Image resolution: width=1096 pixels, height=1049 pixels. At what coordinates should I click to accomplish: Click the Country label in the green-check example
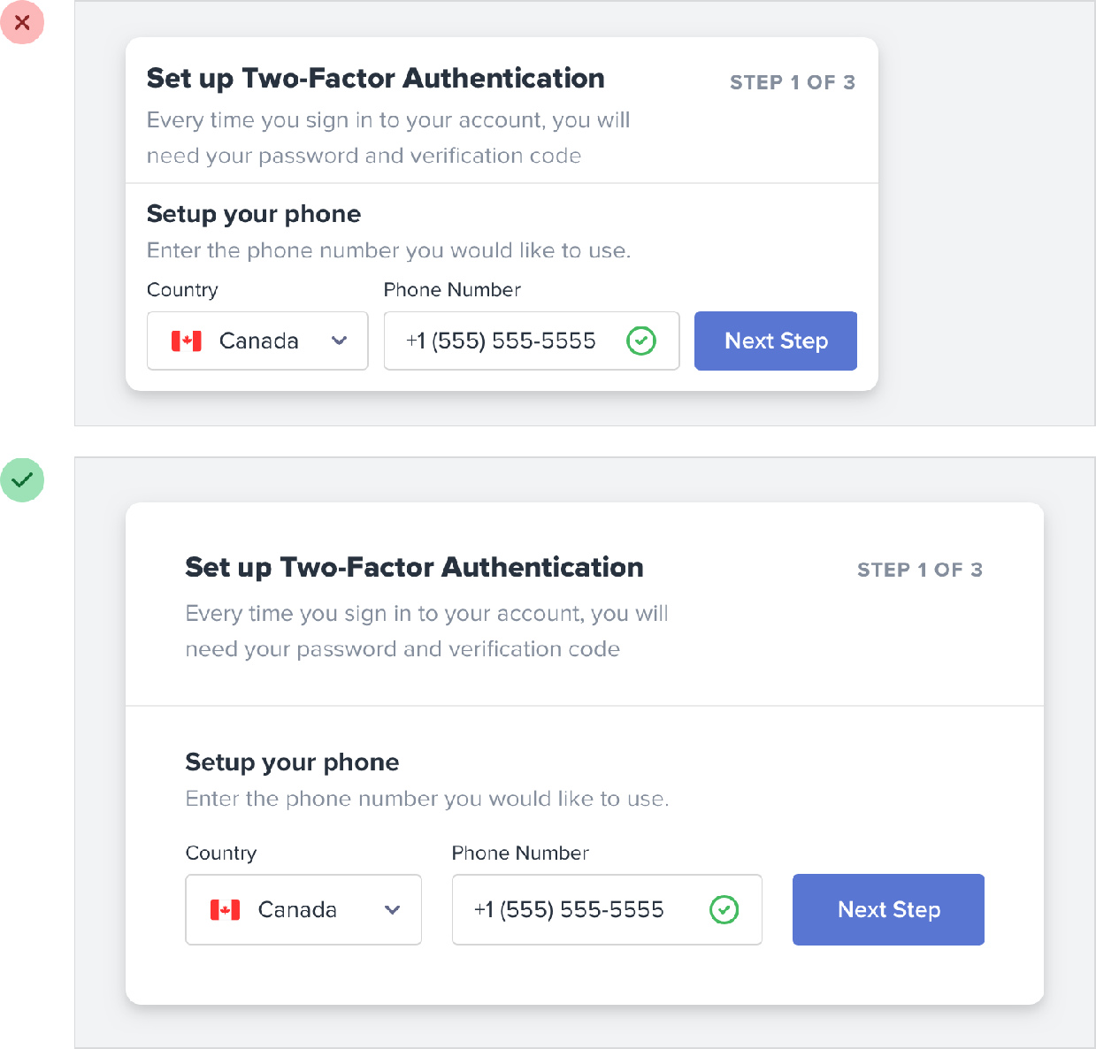click(x=221, y=854)
